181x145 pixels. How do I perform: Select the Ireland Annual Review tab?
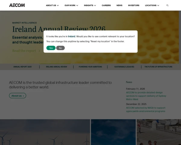[56, 66]
